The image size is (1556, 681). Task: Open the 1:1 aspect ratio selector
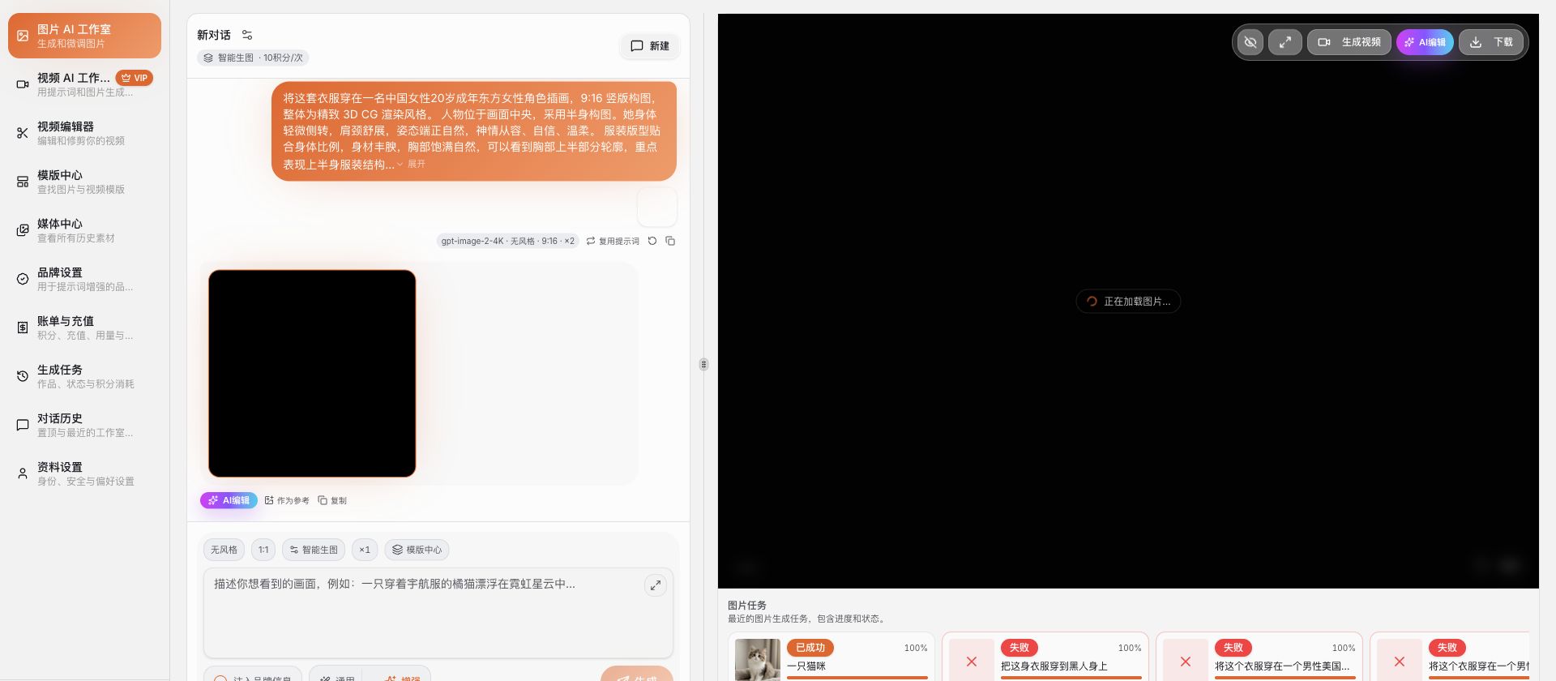tap(263, 550)
